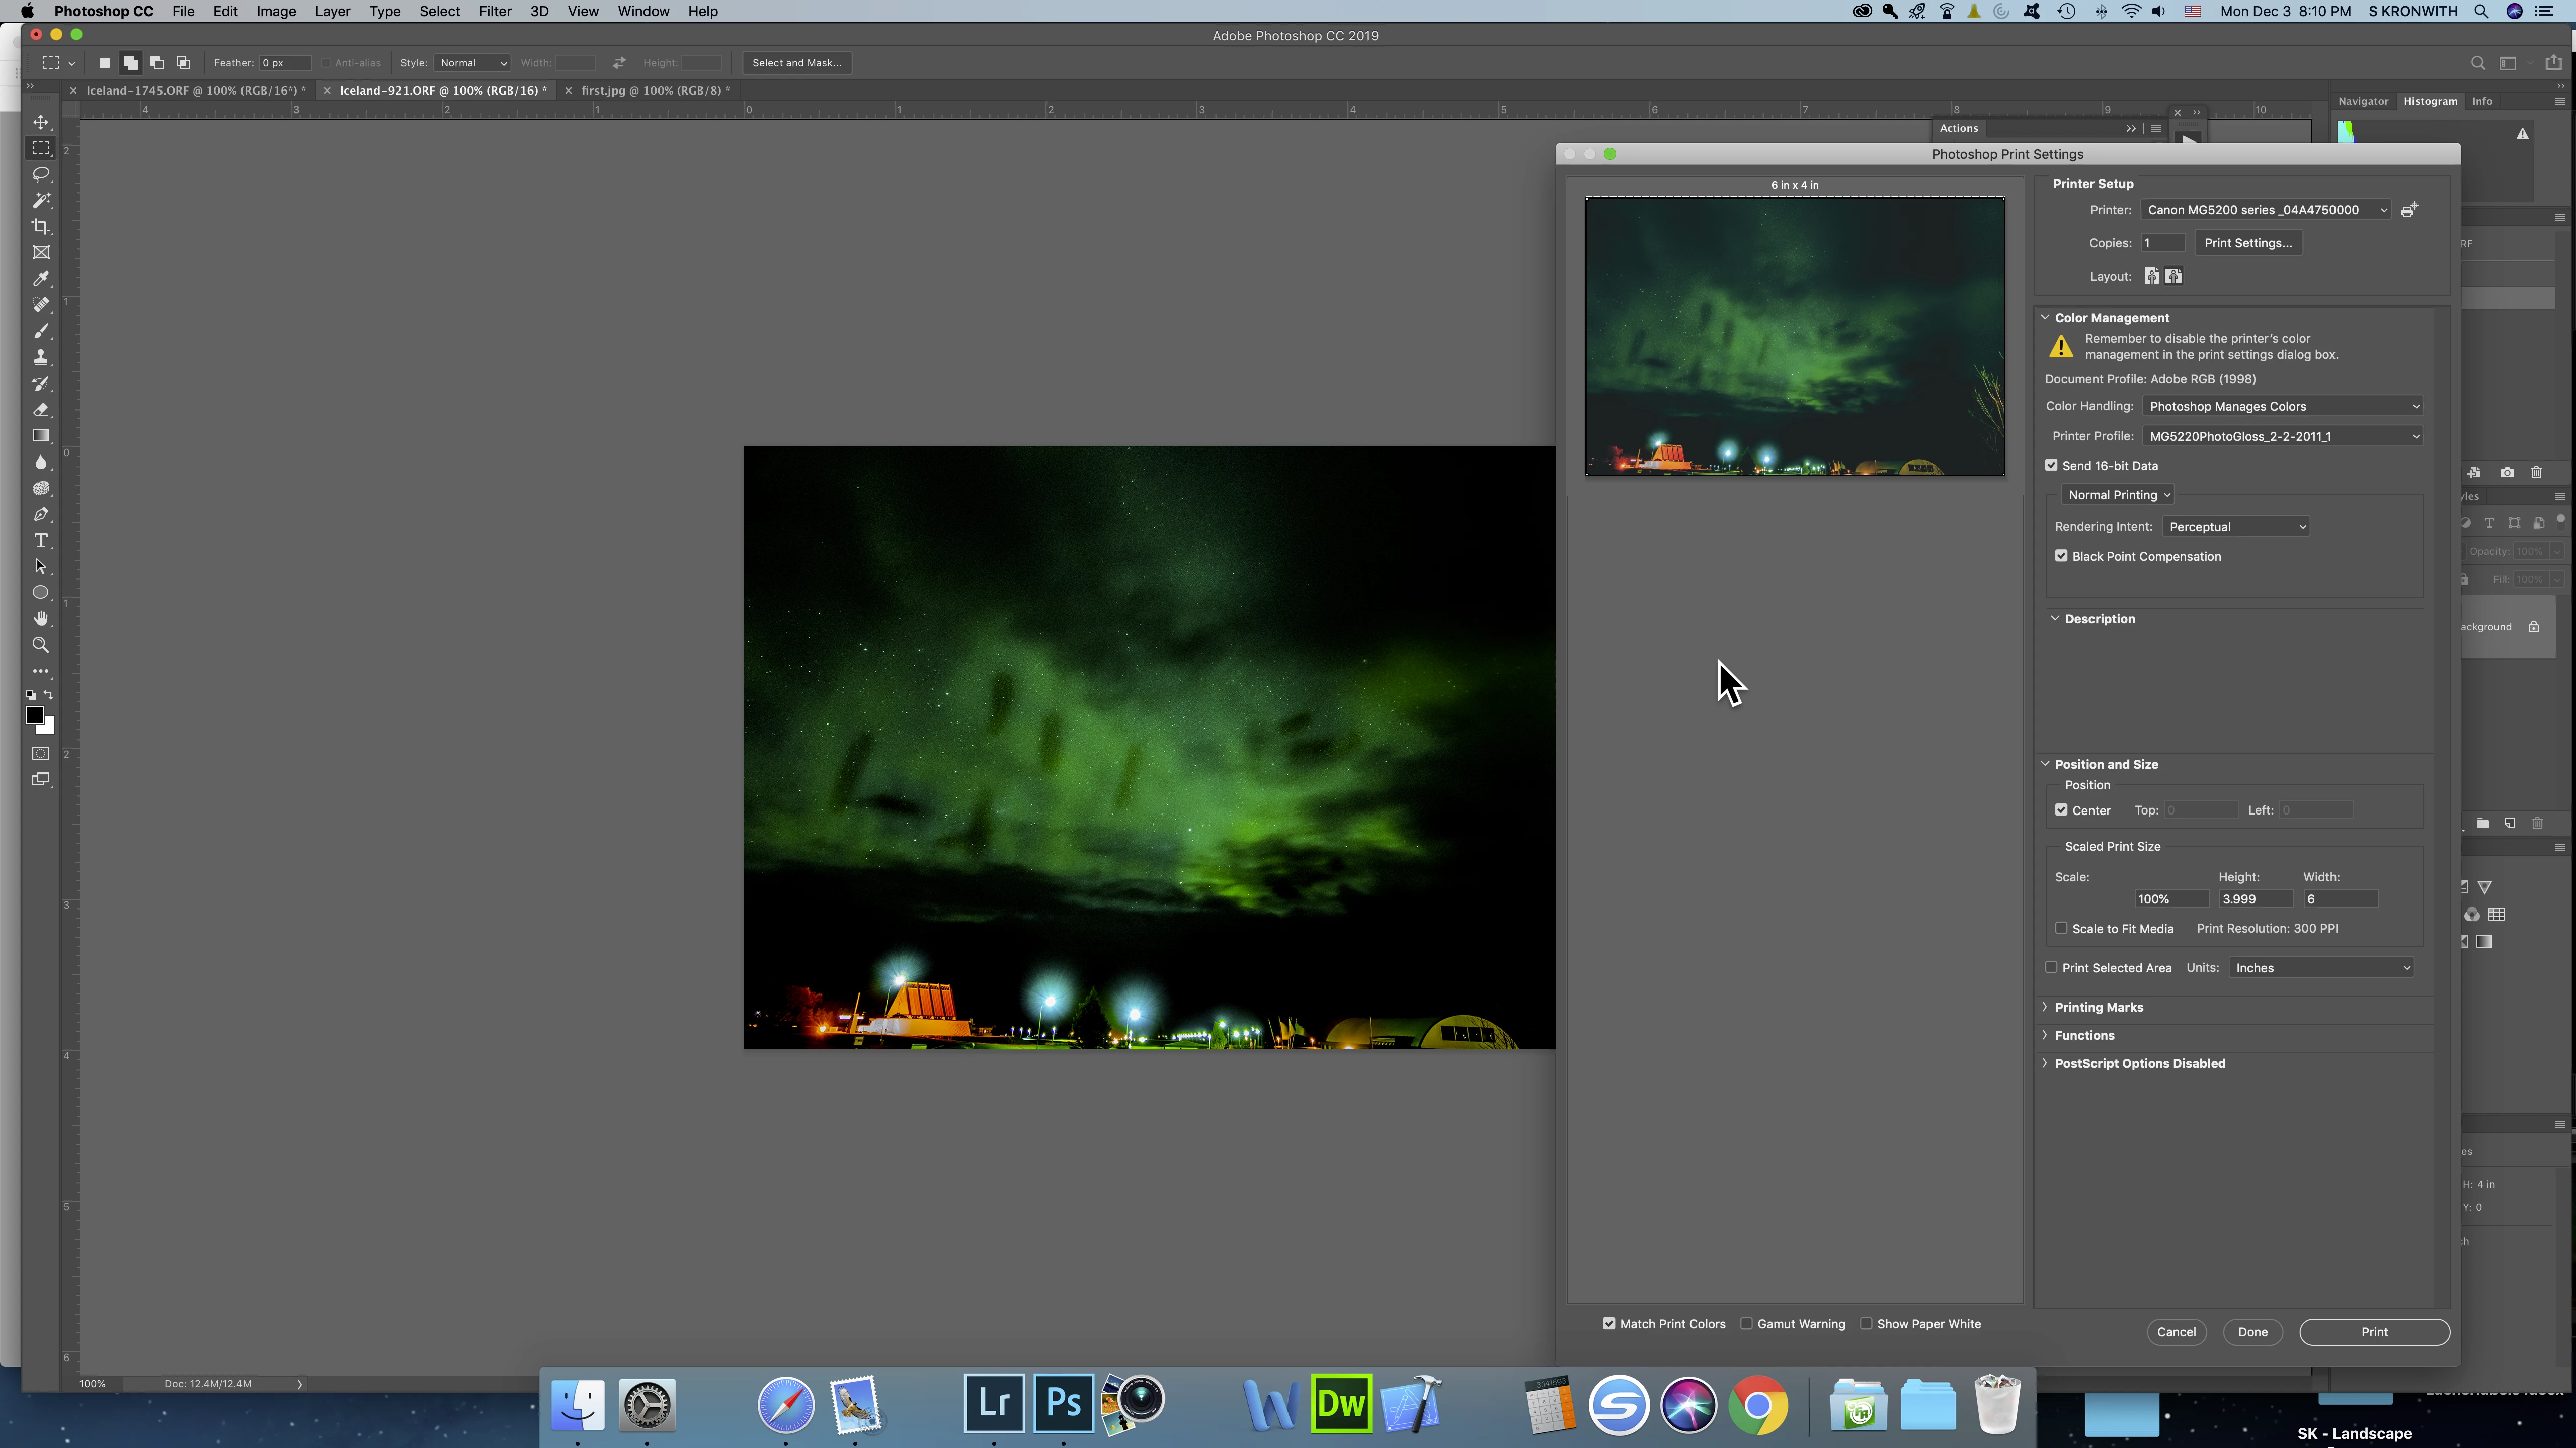This screenshot has height=1448, width=2576.
Task: Open the Filter menu
Action: tap(494, 11)
